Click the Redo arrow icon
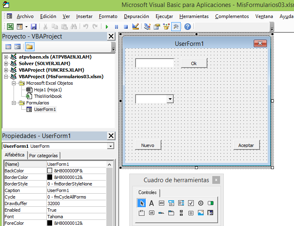 tap(95, 27)
